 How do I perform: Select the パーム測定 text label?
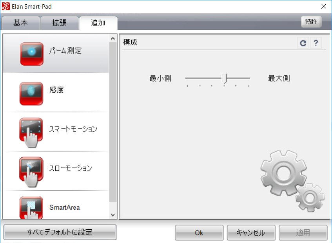tap(65, 50)
